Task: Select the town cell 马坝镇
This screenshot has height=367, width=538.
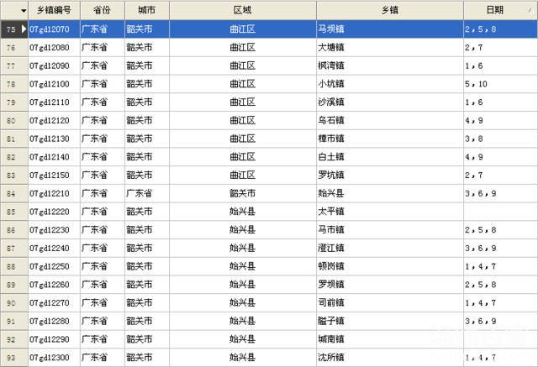Action: 390,29
